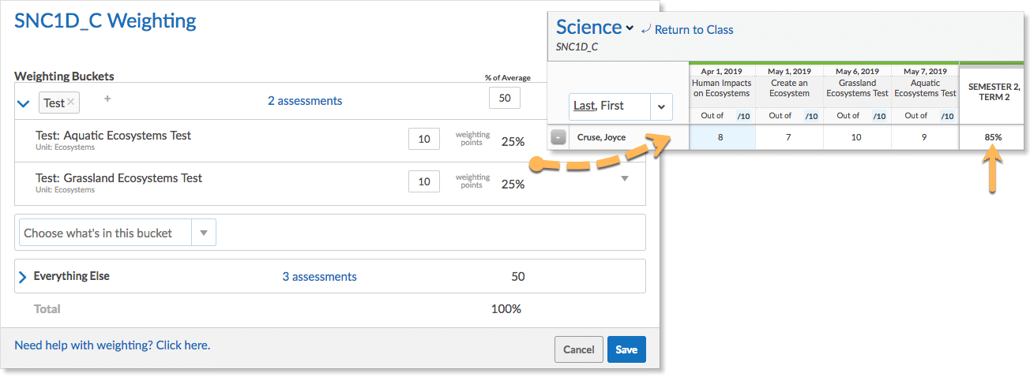Select Joyce's Human Impacts score cell
Screen dimensions: 1030x377
[x=721, y=137]
